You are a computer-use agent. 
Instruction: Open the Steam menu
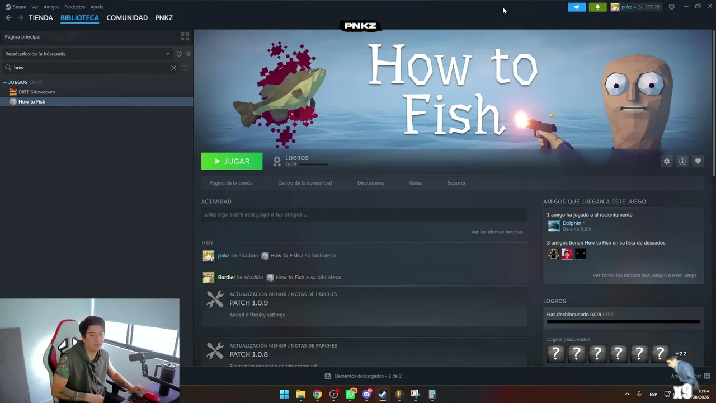click(x=20, y=7)
